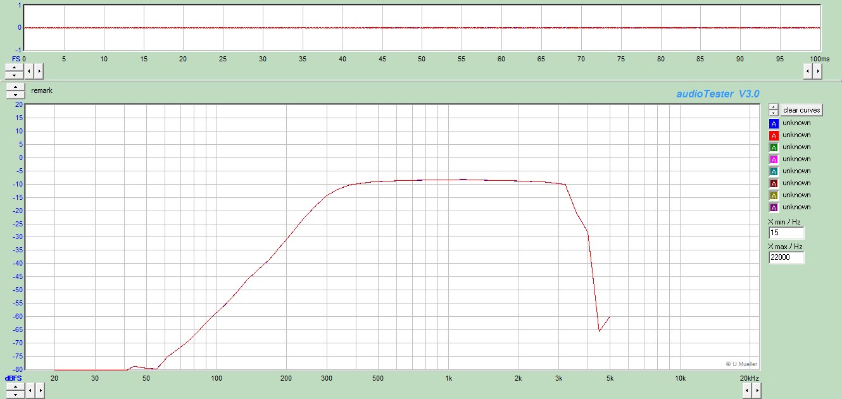
Task: Click left arrow below the 100ms label
Action: click(x=808, y=71)
